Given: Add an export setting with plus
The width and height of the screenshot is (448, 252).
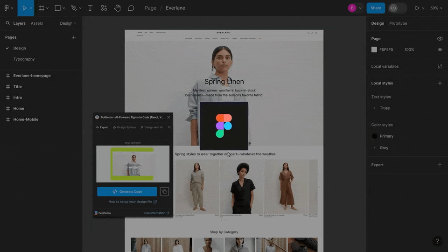Looking at the screenshot, I should [440, 165].
